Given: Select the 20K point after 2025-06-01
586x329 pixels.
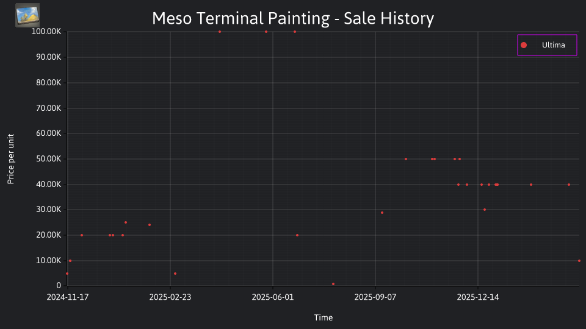Looking at the screenshot, I should (297, 235).
